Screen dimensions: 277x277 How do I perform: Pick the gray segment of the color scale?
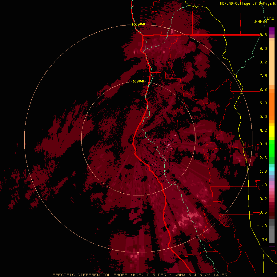[272, 231]
